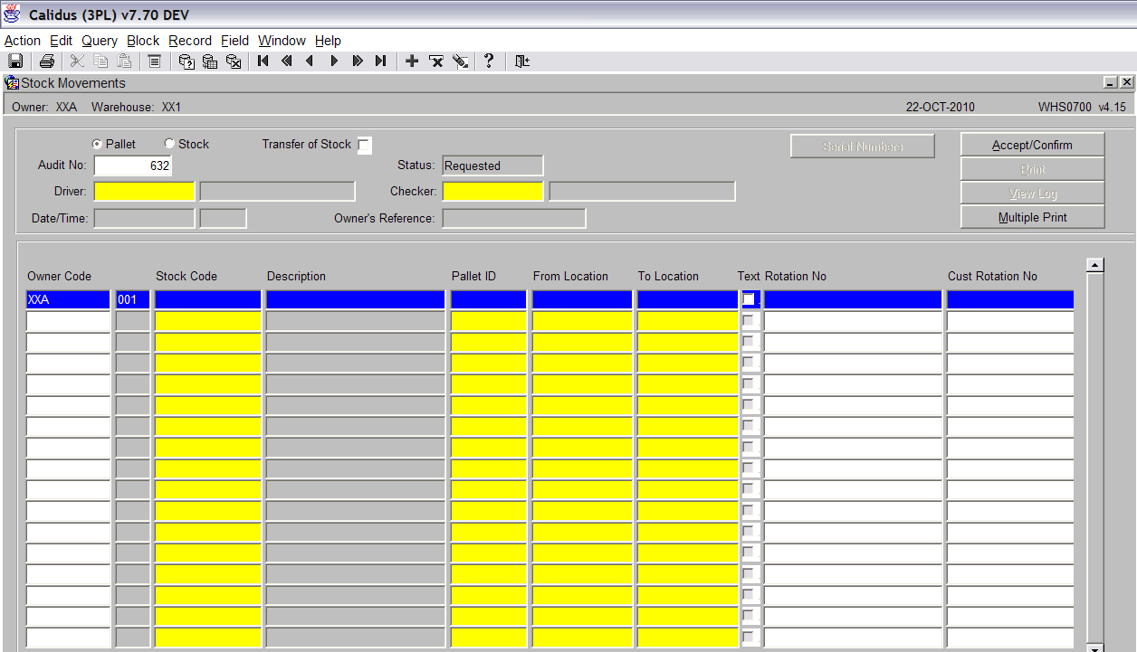
Task: Click Pallet ID cell in XXA row
Action: click(x=488, y=299)
